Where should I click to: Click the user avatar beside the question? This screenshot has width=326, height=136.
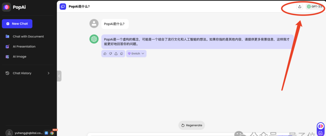94,23
